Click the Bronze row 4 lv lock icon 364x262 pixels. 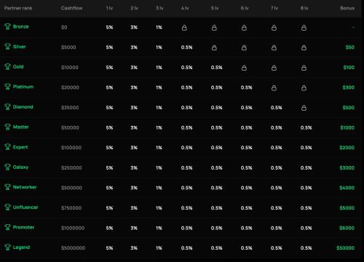[184, 28]
